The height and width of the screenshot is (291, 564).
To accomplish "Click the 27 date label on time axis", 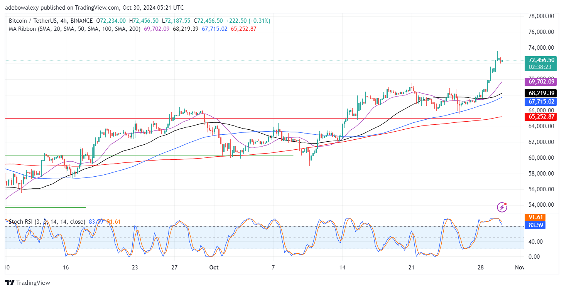I will pyautogui.click(x=174, y=268).
